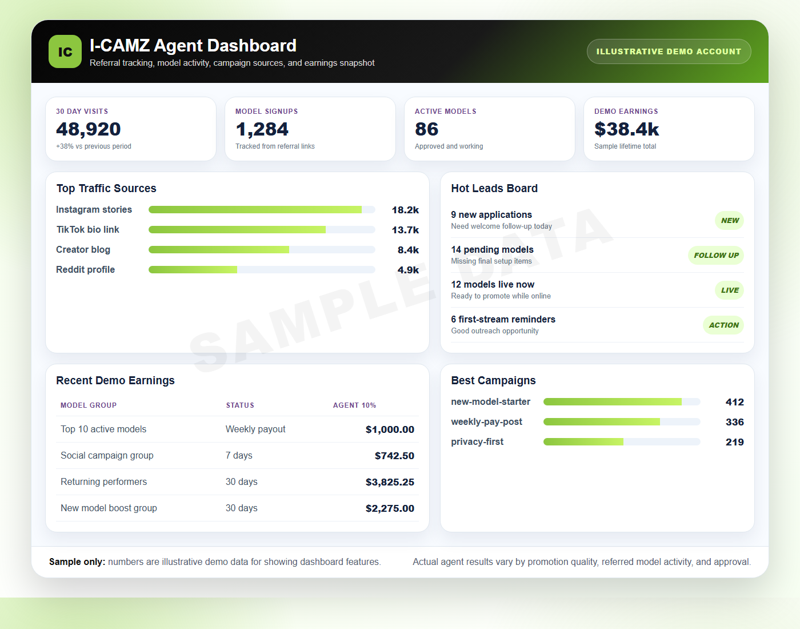Click the $3,825.25 earnings amount
Screen dimensions: 800x629
point(390,482)
